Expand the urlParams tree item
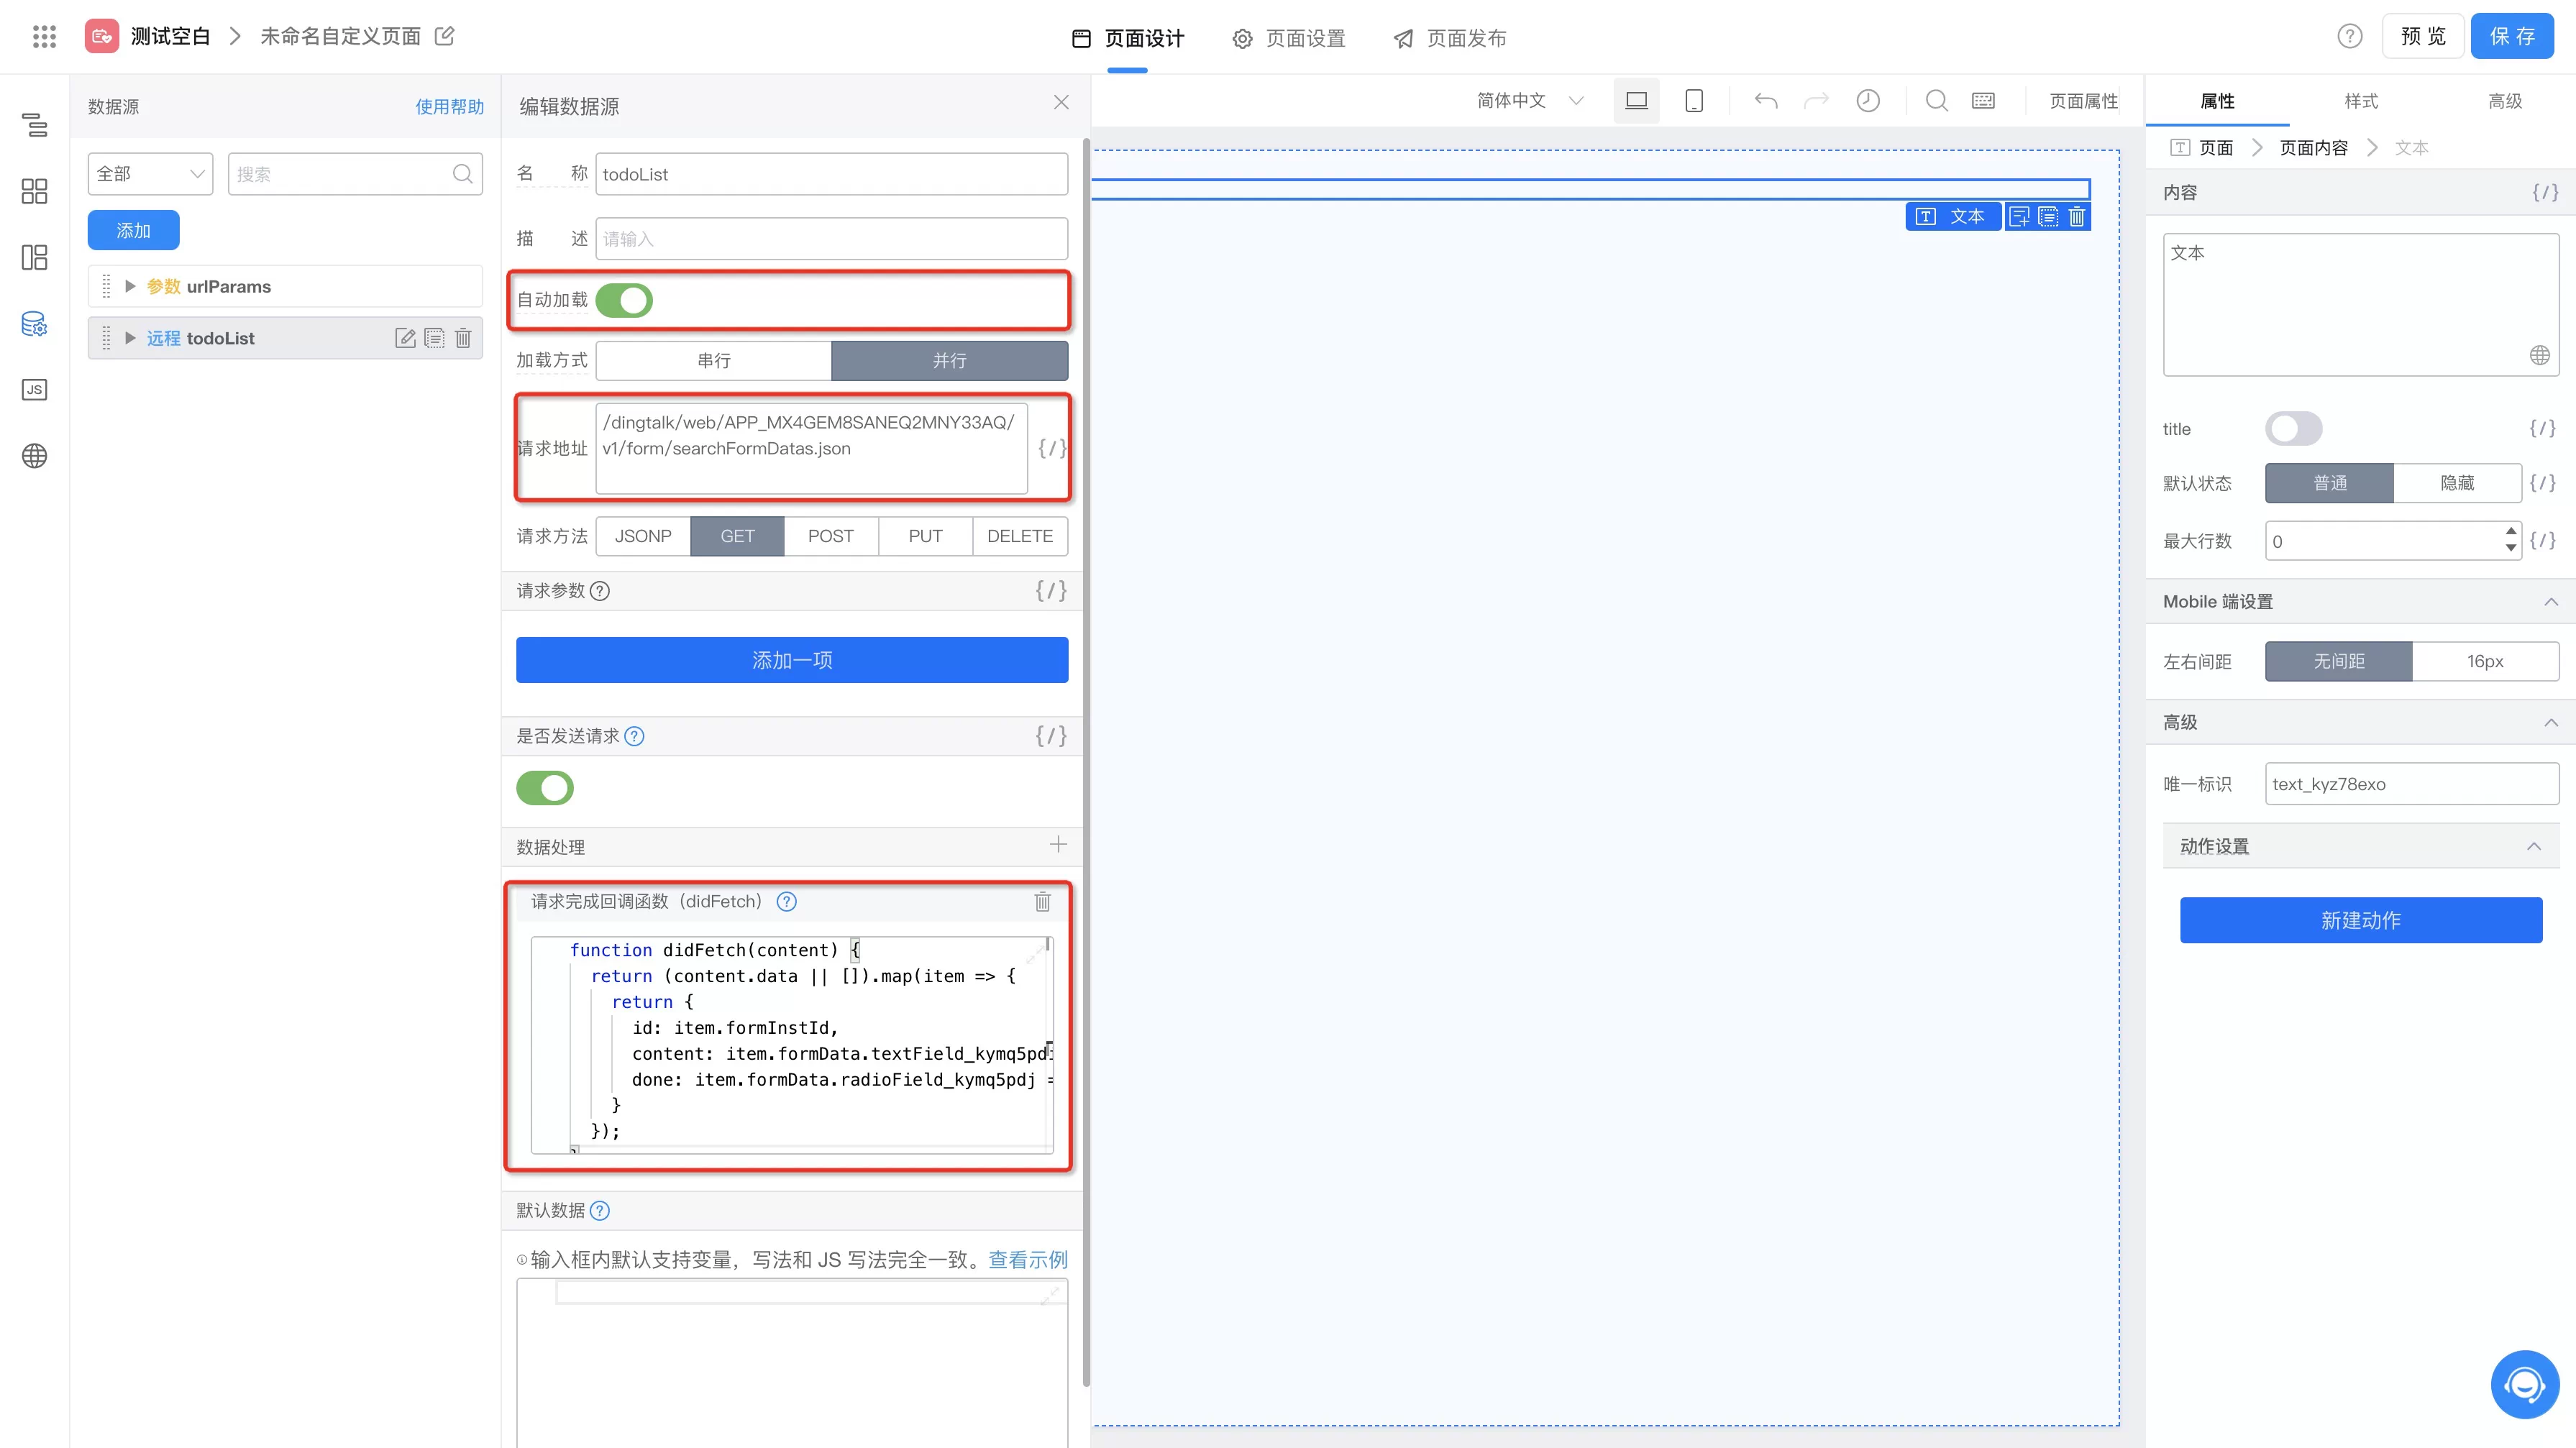 click(130, 286)
